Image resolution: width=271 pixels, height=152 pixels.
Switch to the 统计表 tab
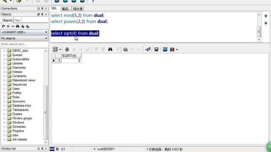click(78, 8)
